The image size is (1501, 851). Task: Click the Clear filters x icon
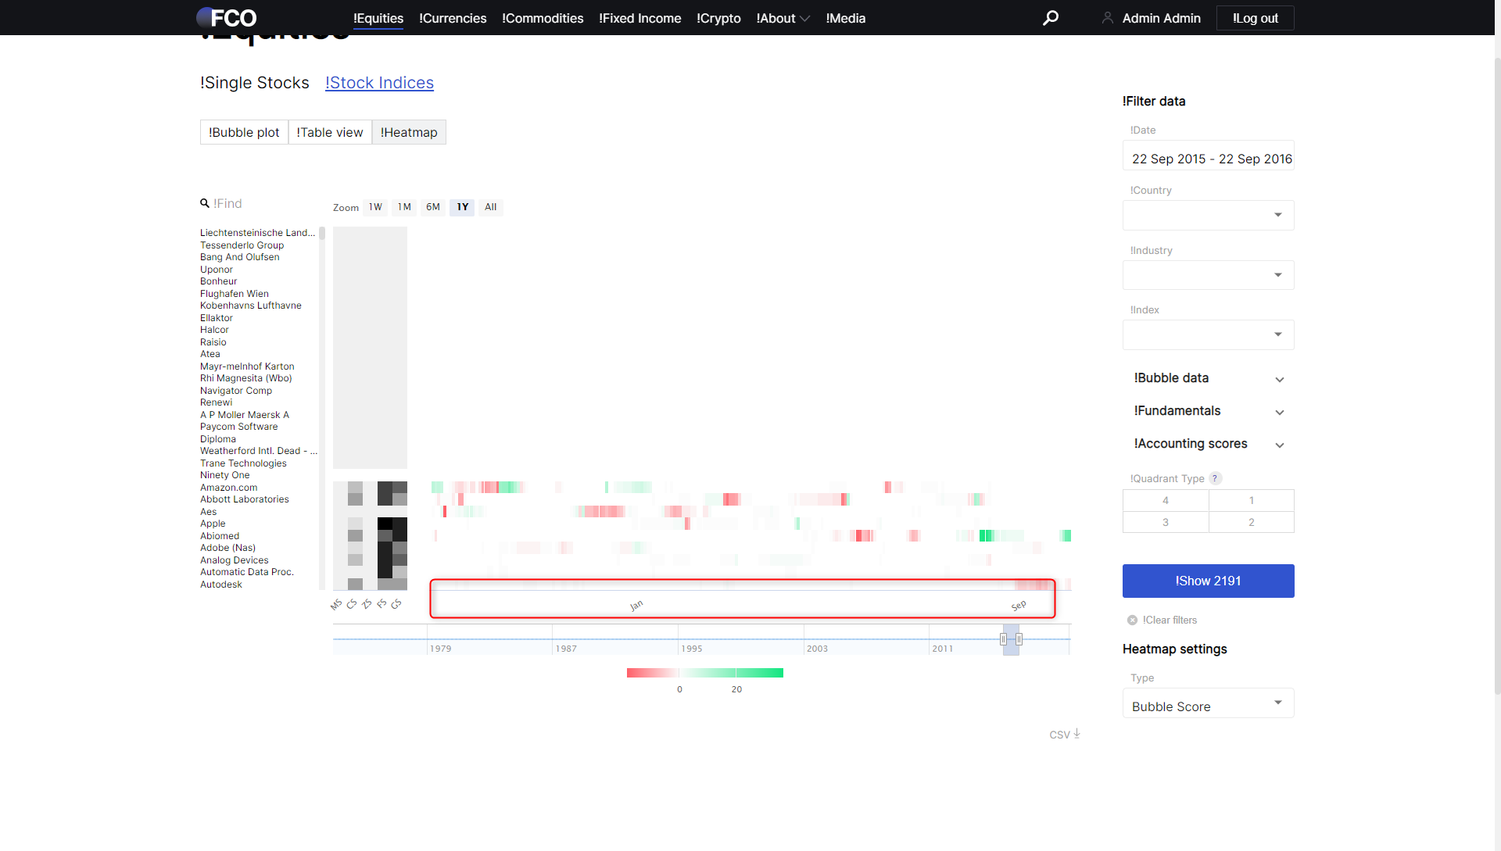coord(1132,620)
